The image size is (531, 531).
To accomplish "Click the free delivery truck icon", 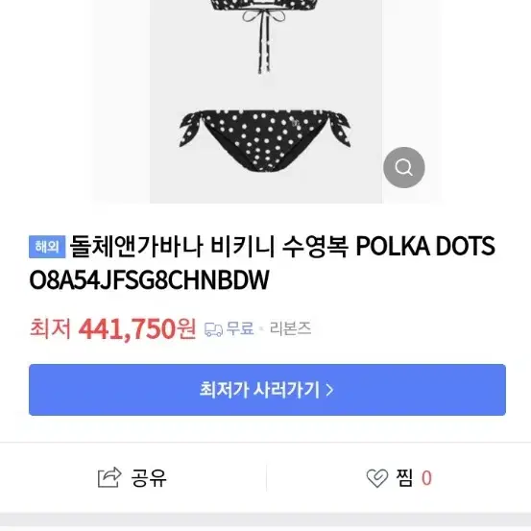I will 213,329.
